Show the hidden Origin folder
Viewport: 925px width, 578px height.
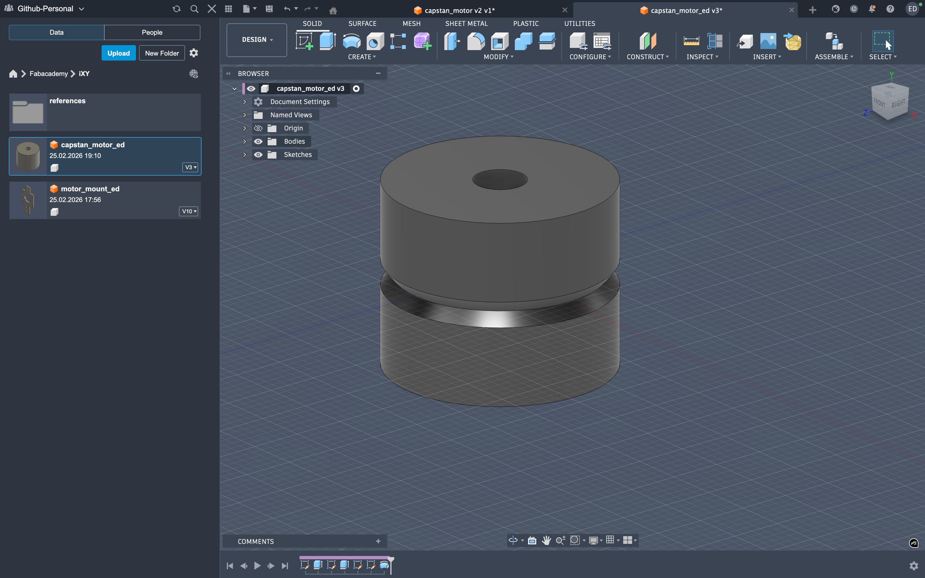(x=259, y=128)
